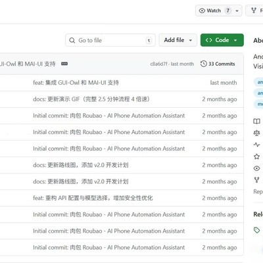263x263 pixels.
Task: Expand commit message ellipsis button
Action: (64, 64)
